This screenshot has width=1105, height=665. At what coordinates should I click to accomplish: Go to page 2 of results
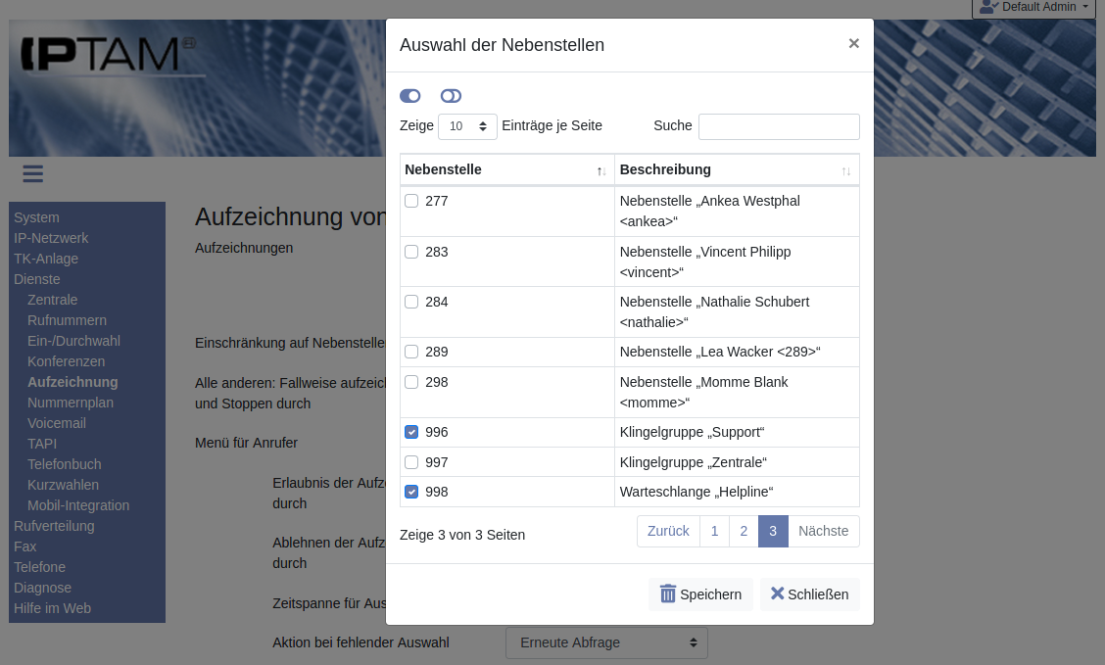point(744,531)
